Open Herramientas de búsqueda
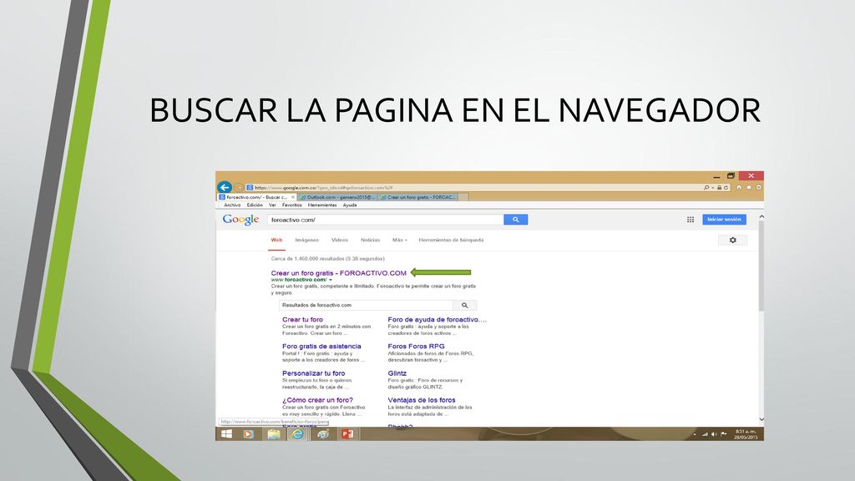Screen dimensions: 855x481 [451, 240]
